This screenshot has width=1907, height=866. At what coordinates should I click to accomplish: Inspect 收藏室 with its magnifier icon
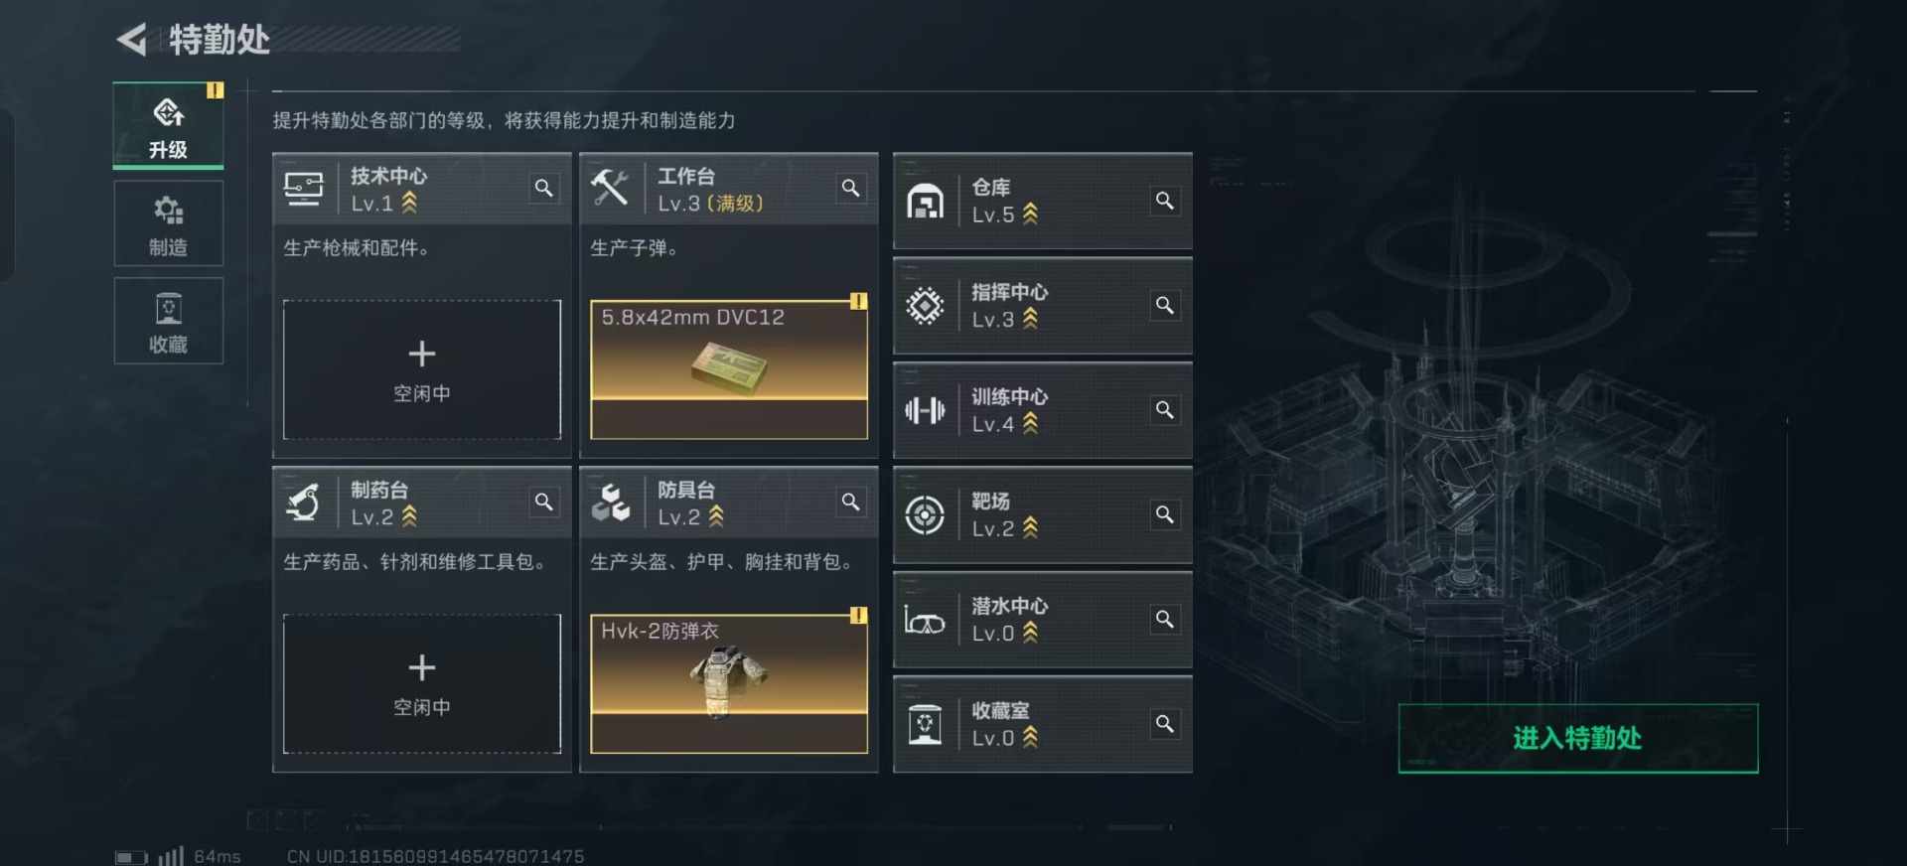[x=1164, y=724]
